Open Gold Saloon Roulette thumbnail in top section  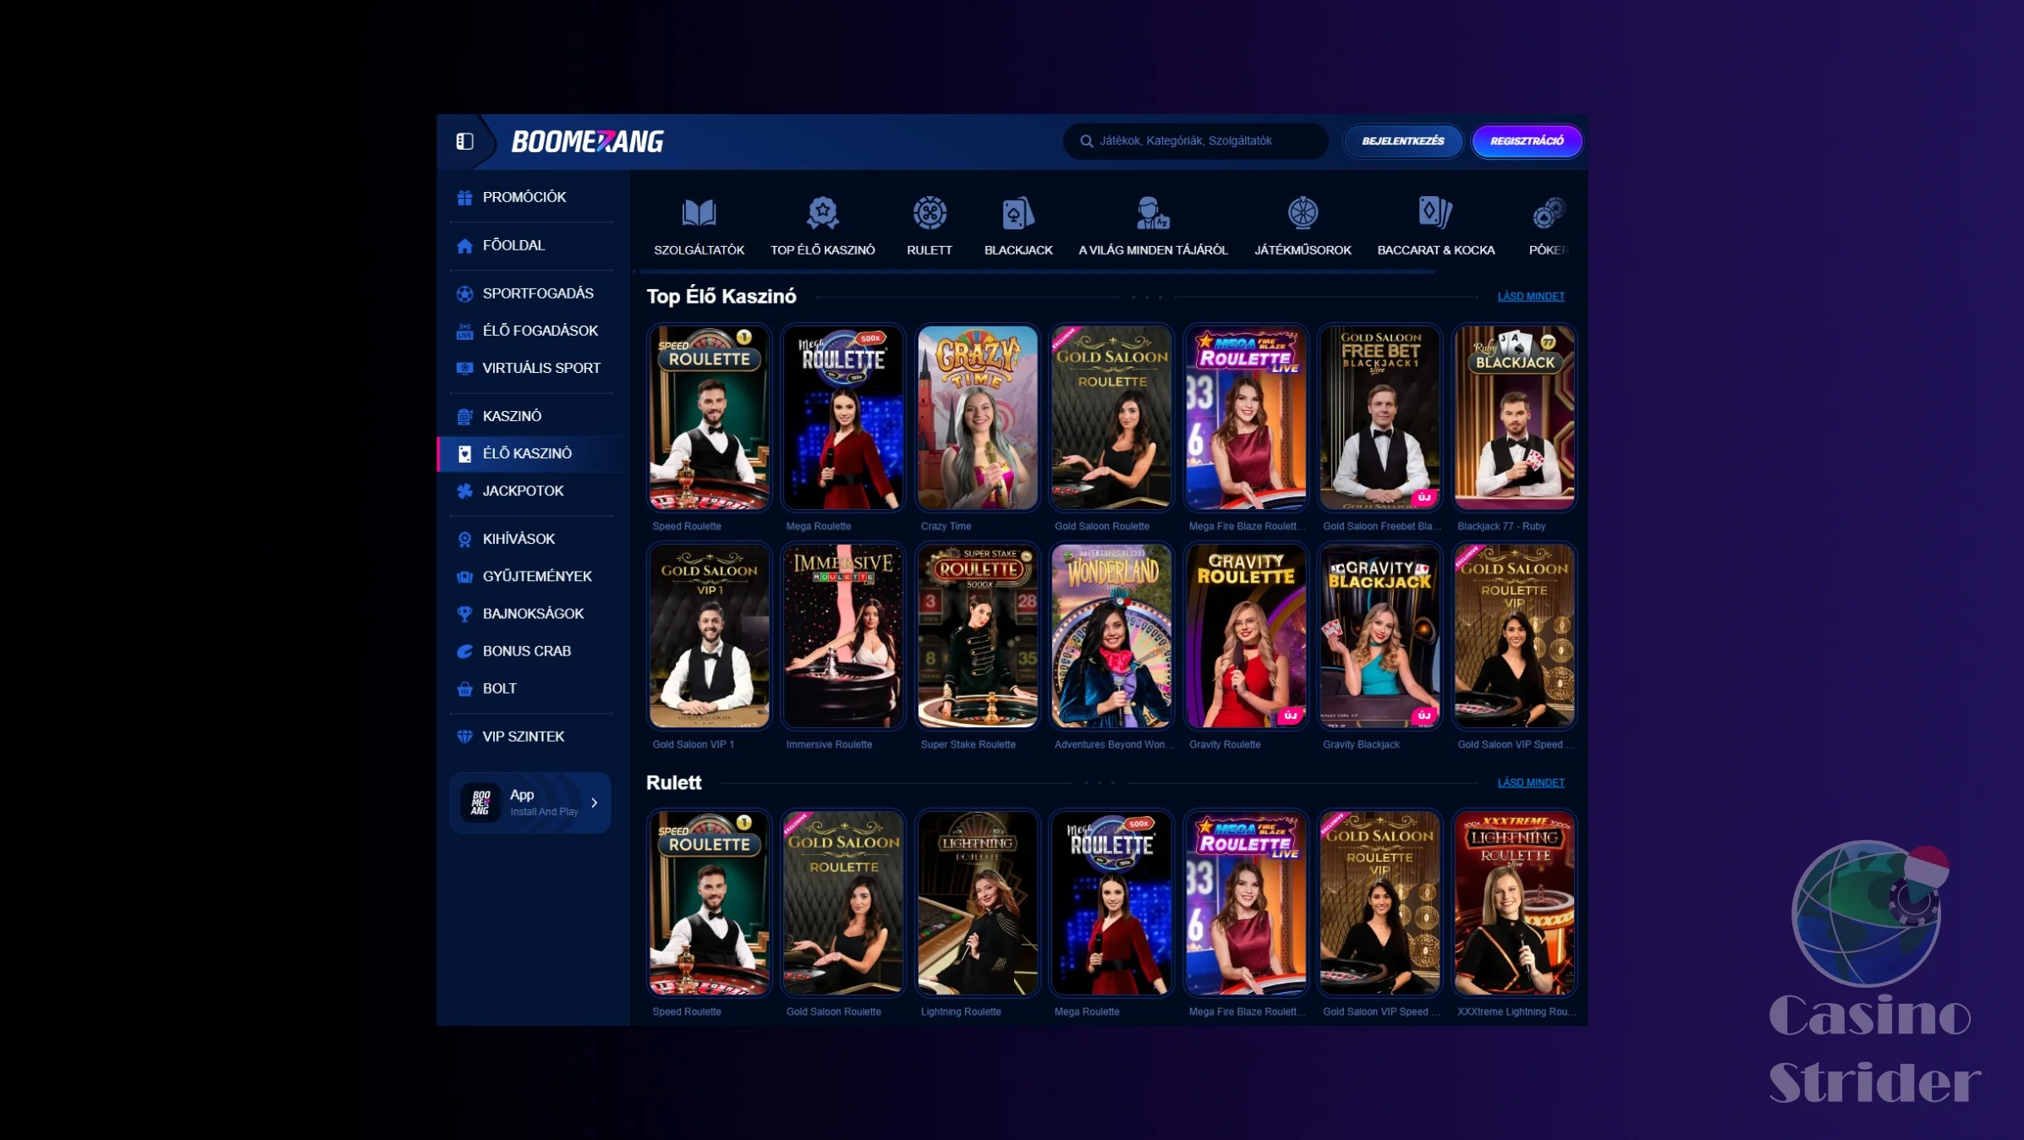[x=1111, y=418]
